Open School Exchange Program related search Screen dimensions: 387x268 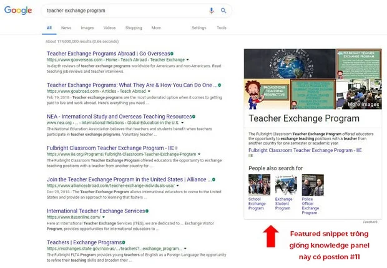point(257,204)
